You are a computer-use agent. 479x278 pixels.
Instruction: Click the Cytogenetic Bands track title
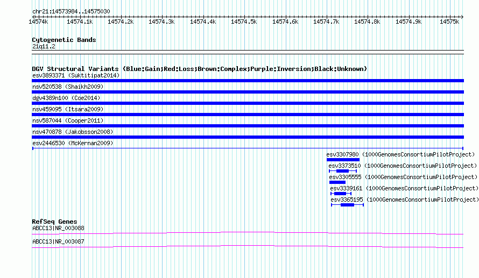(64, 40)
